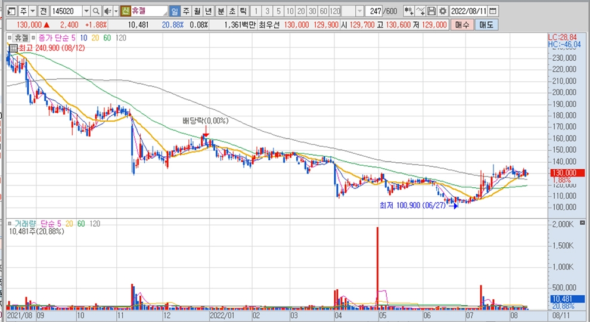Viewport: 590px width, 322px height.
Task: Expand the dropdown next to speaker icon
Action: pos(115,11)
